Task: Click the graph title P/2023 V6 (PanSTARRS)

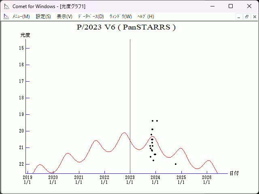Action: [126, 27]
